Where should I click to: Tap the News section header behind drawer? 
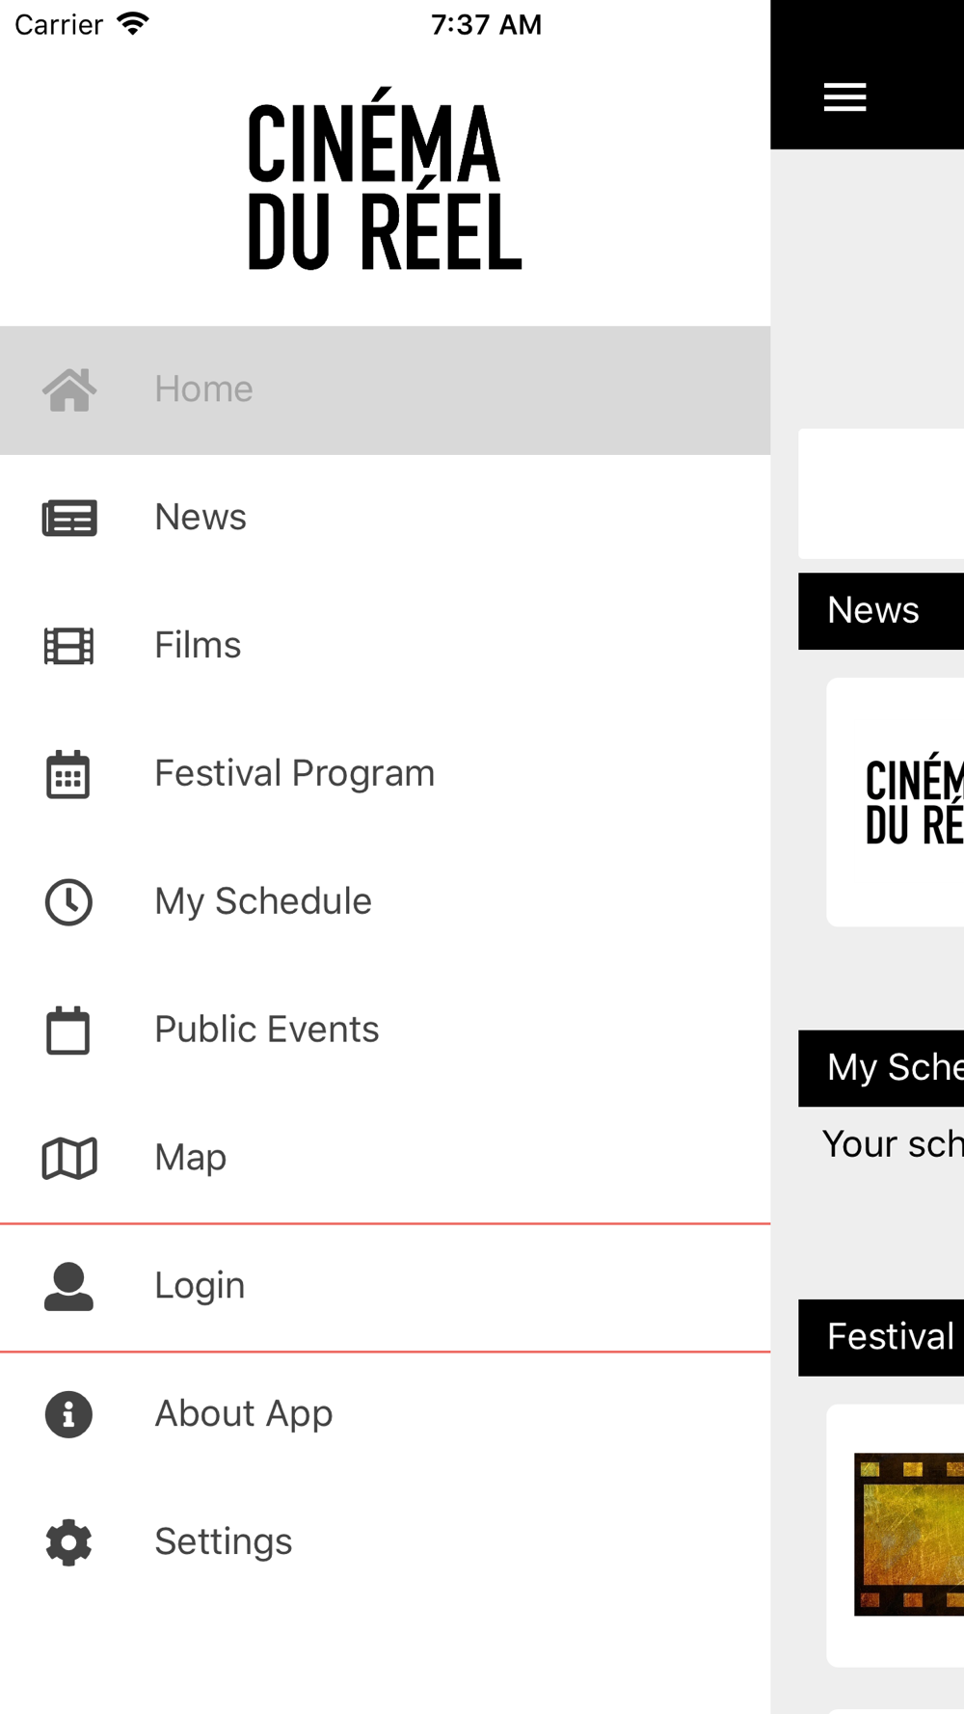coord(881,611)
